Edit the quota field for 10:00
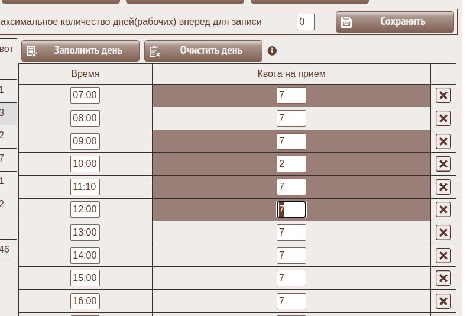Screen dimensions: 470x316 [291, 164]
